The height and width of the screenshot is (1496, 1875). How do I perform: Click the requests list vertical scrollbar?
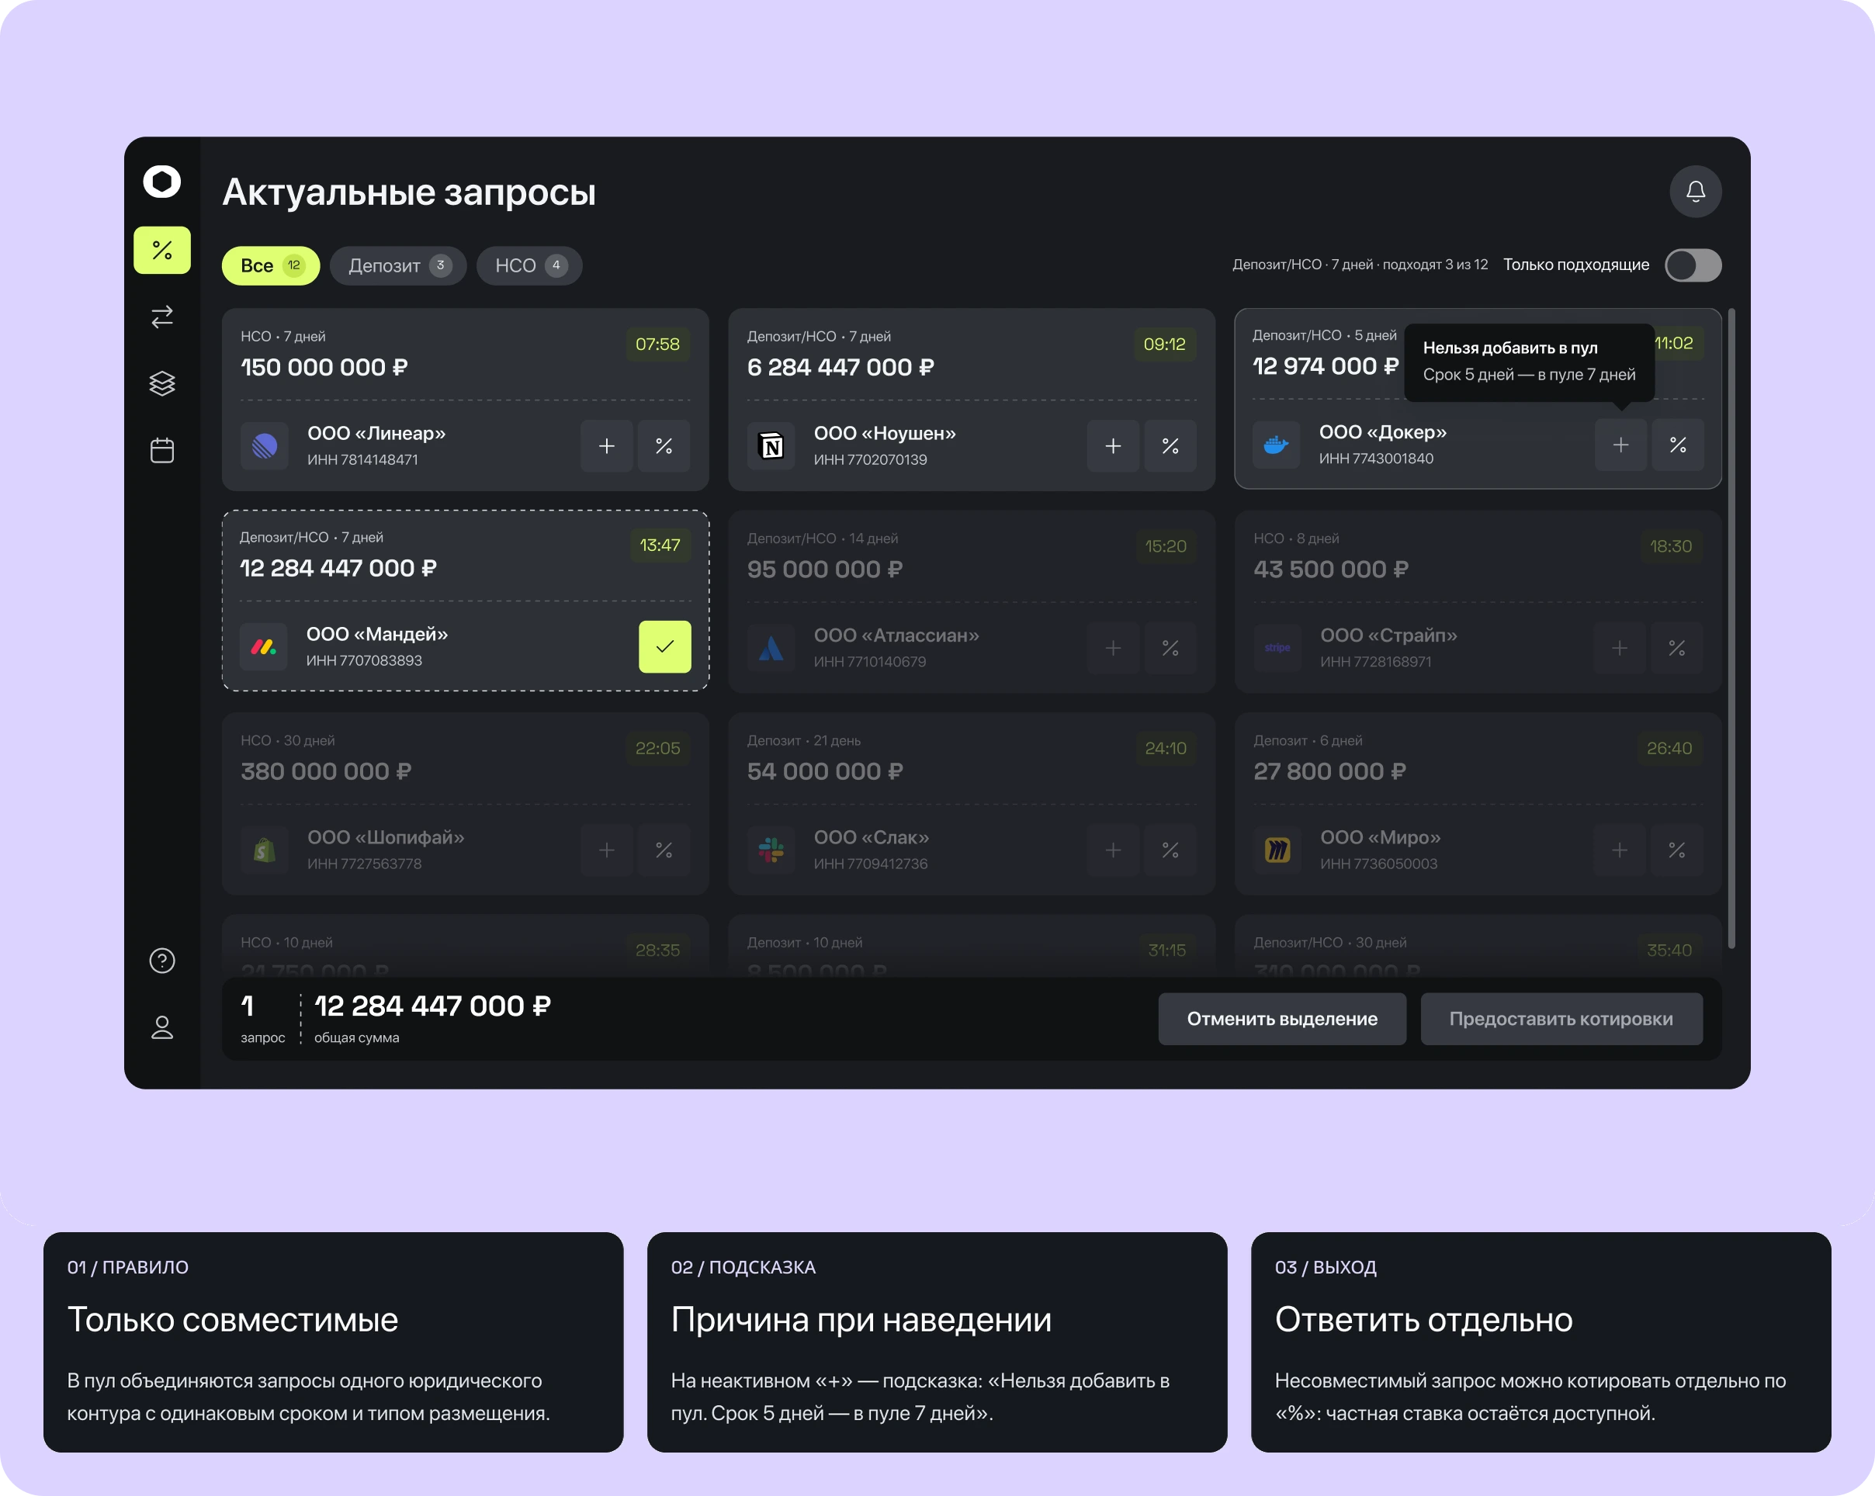[x=1731, y=628]
